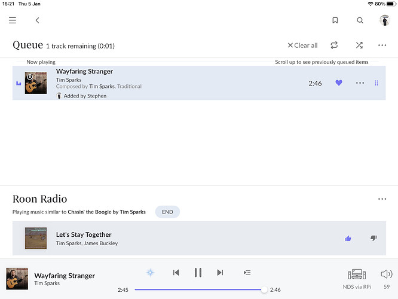Open the profile avatar menu

point(384,20)
